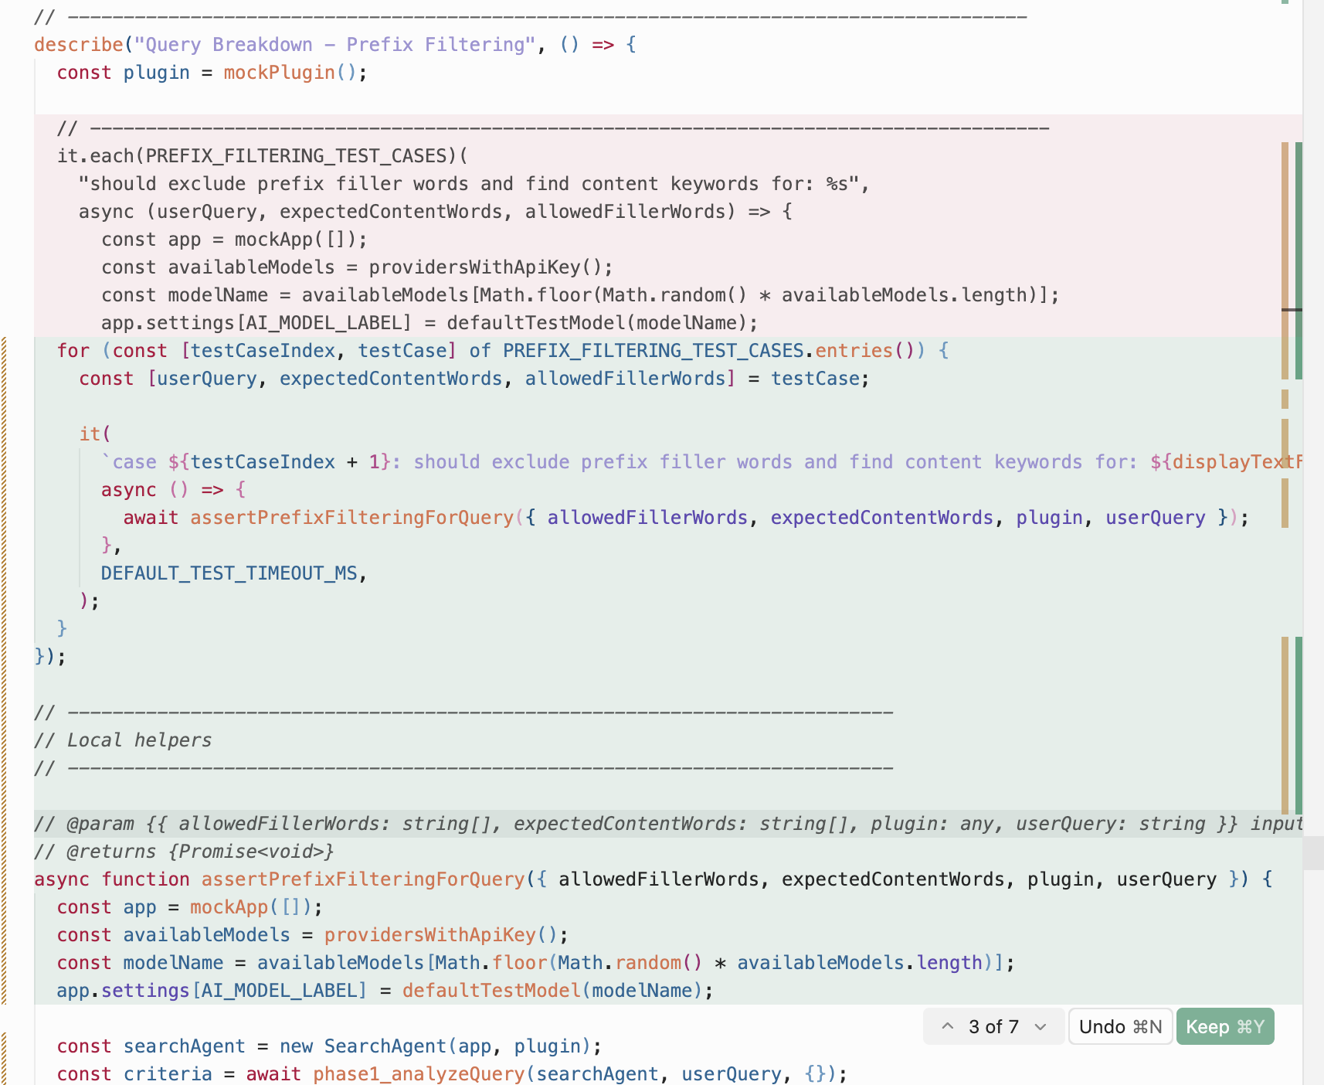
Task: Click the vertical scrollbar track on right edge
Action: [1313, 541]
